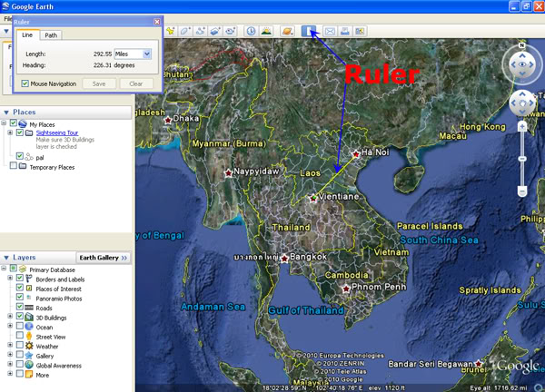Image resolution: width=545 pixels, height=392 pixels.
Task: Add a placemark with the yellow pushpin icon
Action: (x=171, y=31)
